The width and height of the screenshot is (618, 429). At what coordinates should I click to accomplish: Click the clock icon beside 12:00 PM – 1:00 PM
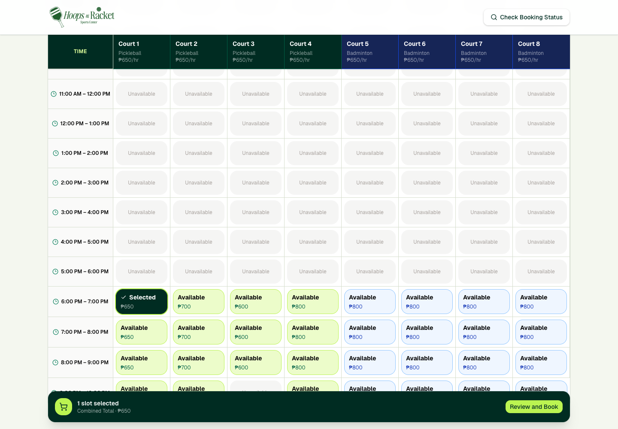tap(55, 124)
